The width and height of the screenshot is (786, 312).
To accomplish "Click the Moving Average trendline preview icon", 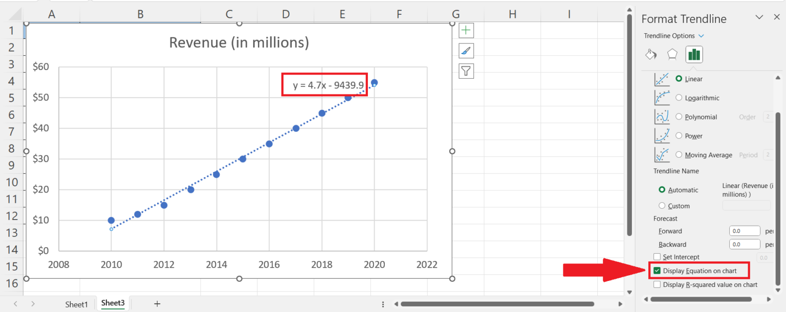I will point(663,154).
